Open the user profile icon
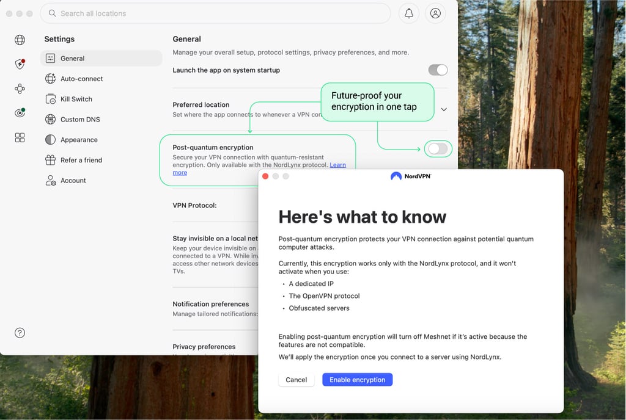The width and height of the screenshot is (626, 420). 435,13
